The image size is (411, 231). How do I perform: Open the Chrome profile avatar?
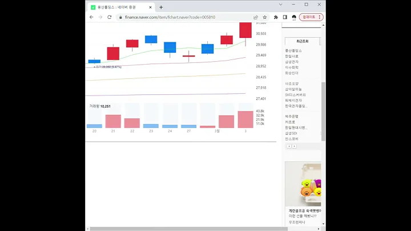[x=294, y=17]
